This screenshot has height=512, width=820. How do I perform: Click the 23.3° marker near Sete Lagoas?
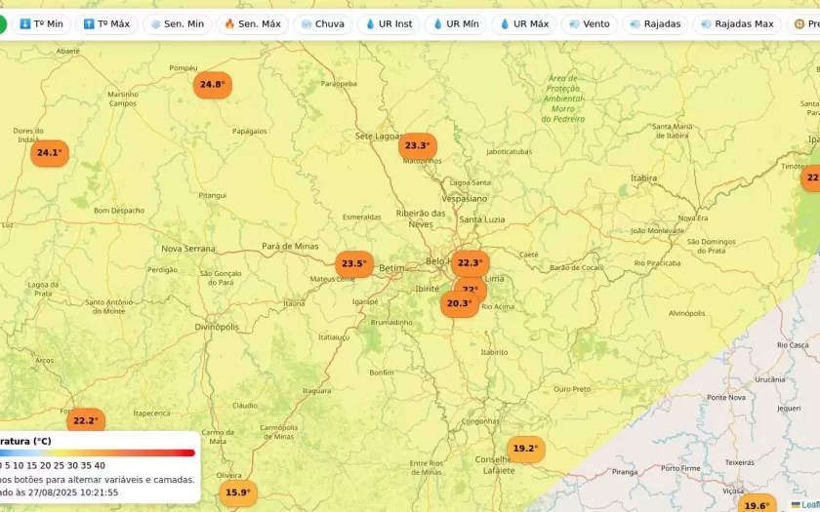pyautogui.click(x=417, y=146)
